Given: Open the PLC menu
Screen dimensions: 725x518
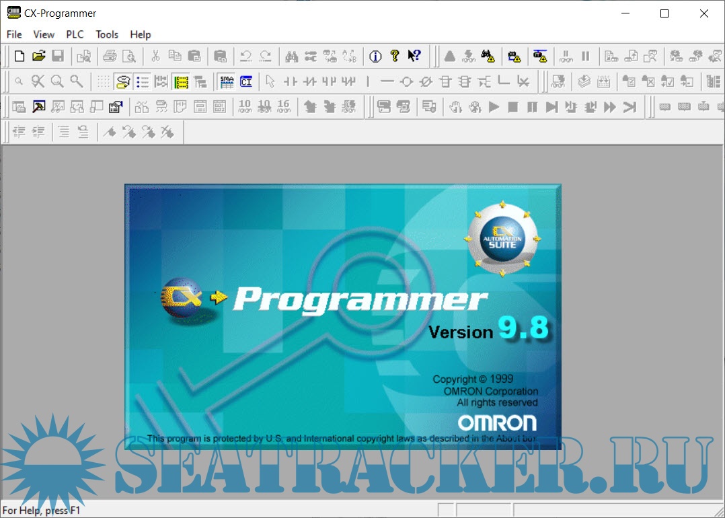Looking at the screenshot, I should [75, 34].
